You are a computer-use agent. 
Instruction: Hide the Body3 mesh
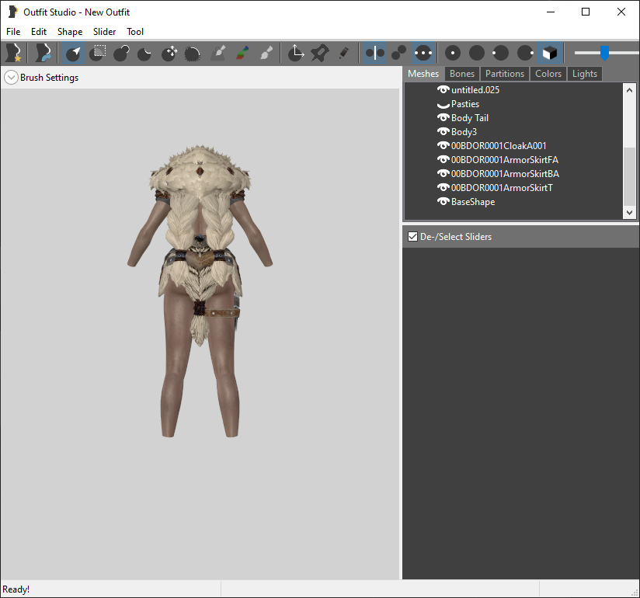[443, 131]
